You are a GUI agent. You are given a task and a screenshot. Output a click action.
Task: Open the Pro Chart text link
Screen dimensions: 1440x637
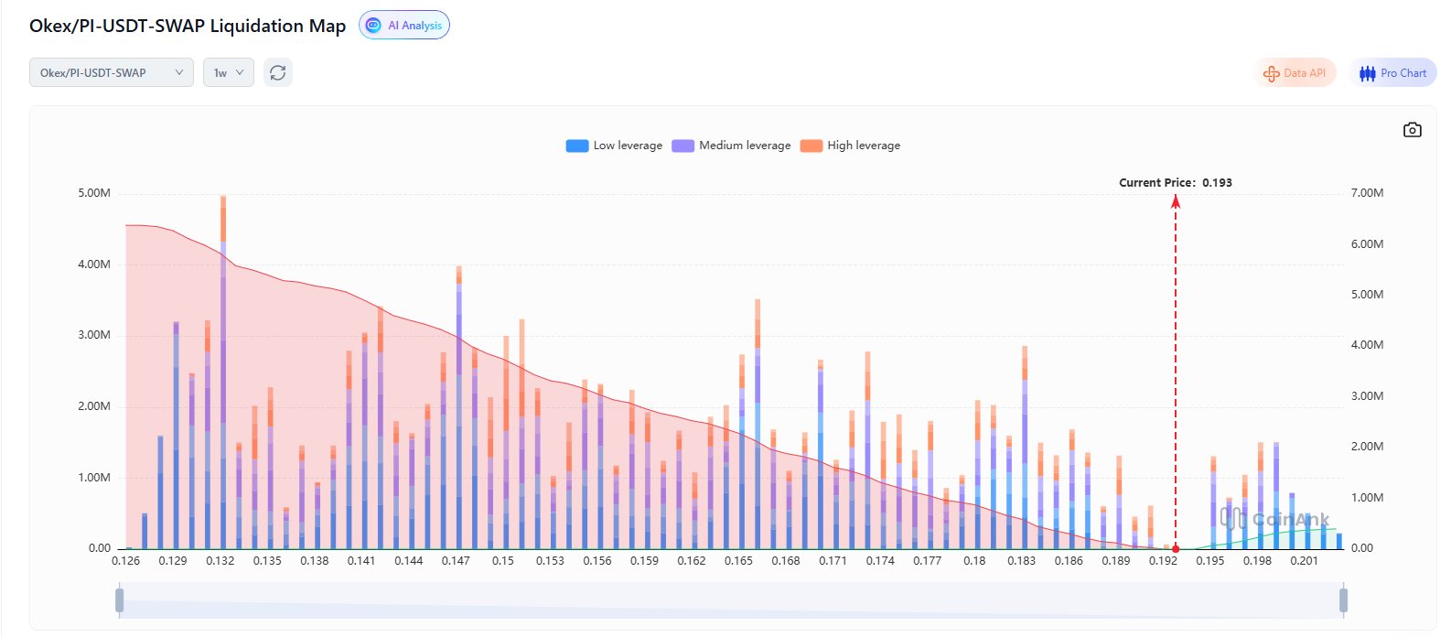coord(1403,73)
